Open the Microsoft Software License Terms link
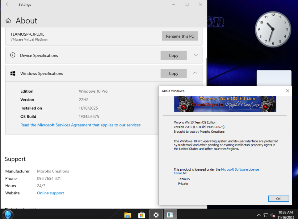Image resolution: width=298 pixels, height=219 pixels. coord(240,169)
